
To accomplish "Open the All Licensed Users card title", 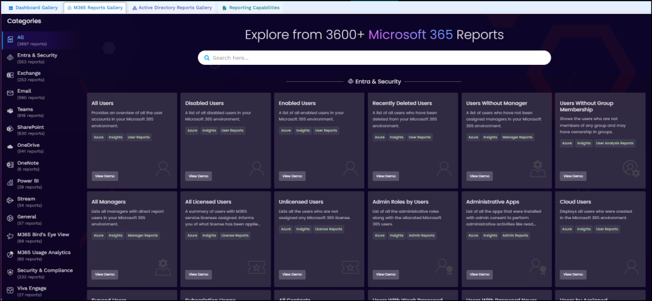I will (x=208, y=202).
